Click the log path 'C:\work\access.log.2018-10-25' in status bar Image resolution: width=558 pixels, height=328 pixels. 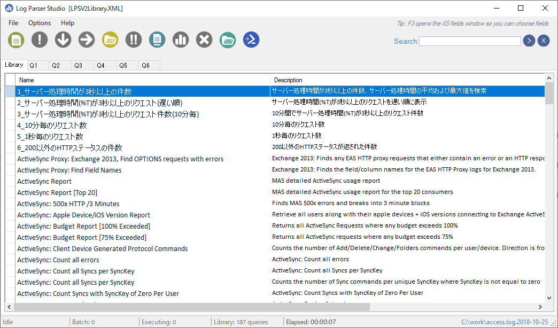[x=504, y=322]
